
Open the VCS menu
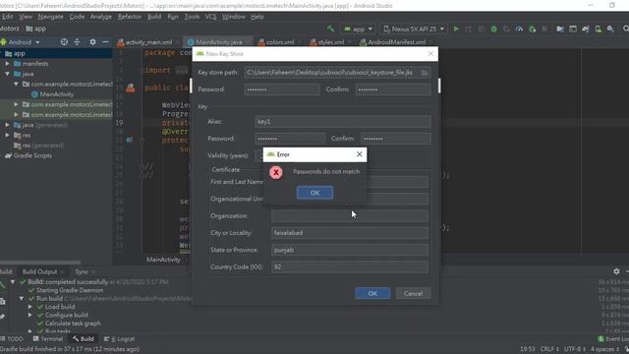210,17
